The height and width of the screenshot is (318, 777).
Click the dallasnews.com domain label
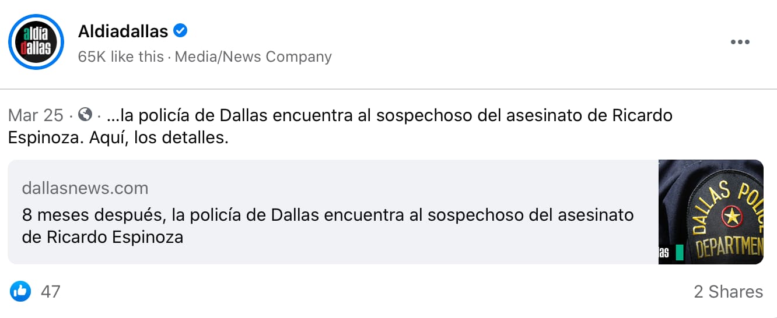pos(85,188)
